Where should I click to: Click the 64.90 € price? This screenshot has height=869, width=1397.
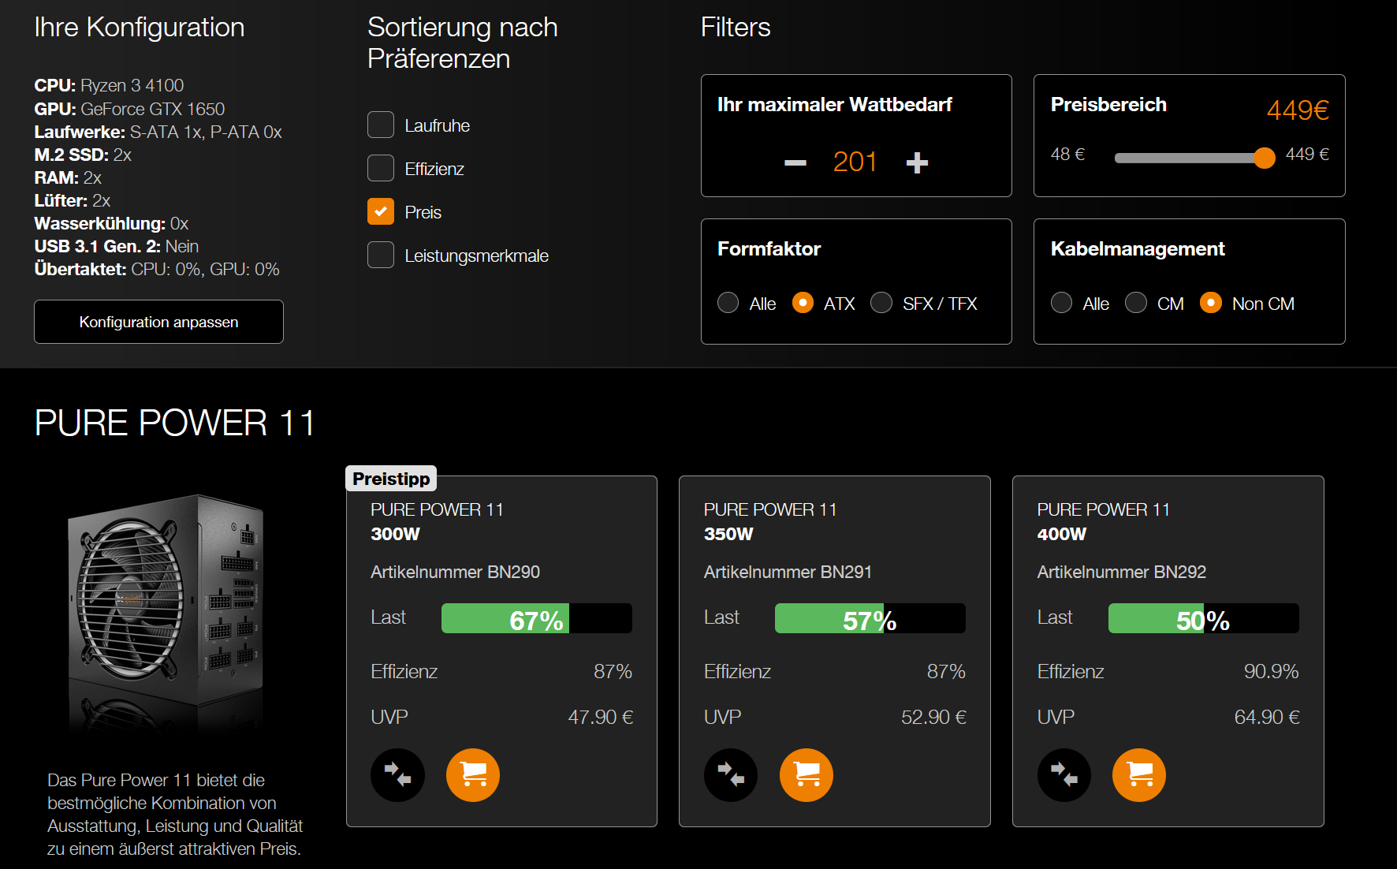click(1267, 717)
